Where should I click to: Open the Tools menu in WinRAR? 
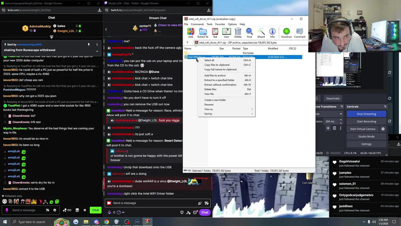coord(210,24)
